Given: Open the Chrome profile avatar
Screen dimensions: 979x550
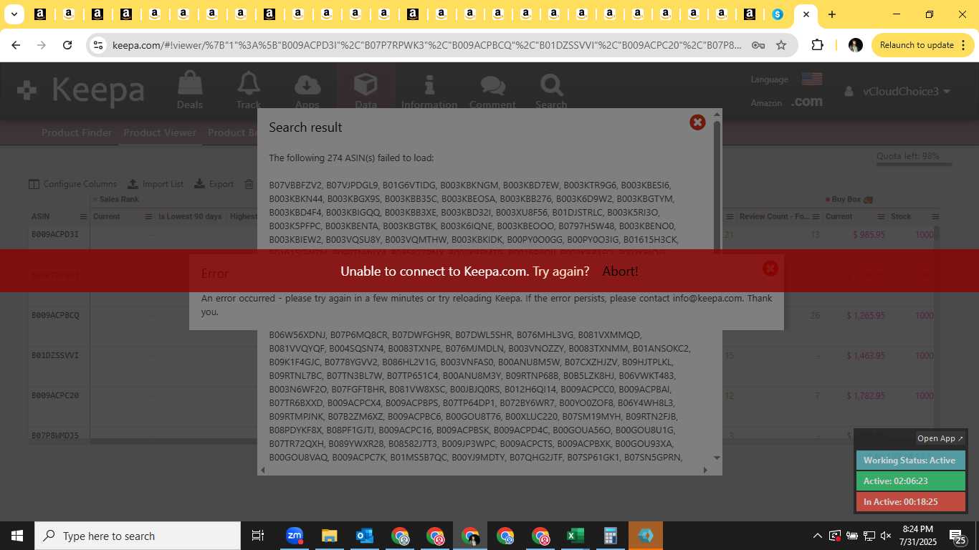Looking at the screenshot, I should pyautogui.click(x=855, y=45).
